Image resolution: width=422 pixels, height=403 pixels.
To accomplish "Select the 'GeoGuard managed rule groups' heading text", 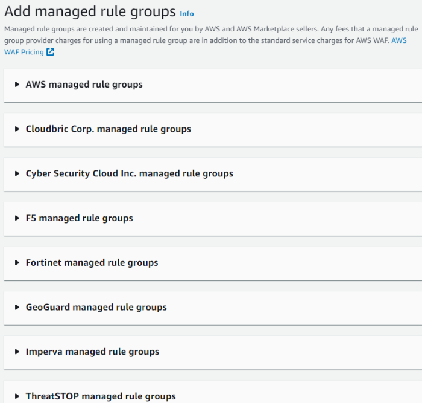I will (x=96, y=307).
